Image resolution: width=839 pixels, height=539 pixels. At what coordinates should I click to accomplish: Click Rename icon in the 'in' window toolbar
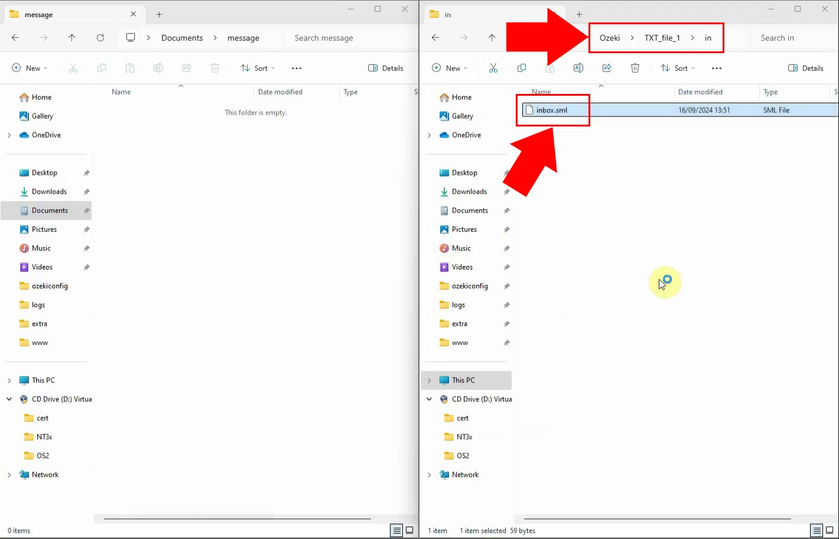click(x=578, y=68)
